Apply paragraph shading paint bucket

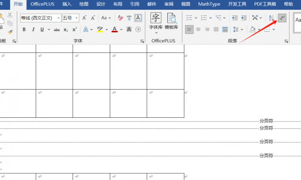(253, 29)
